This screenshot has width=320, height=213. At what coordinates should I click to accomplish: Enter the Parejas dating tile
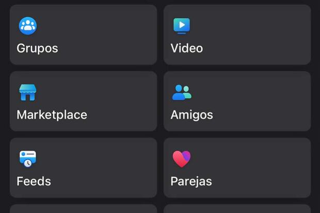237,168
